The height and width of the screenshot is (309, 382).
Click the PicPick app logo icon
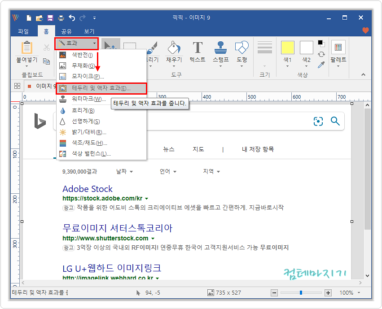pyautogui.click(x=16, y=17)
